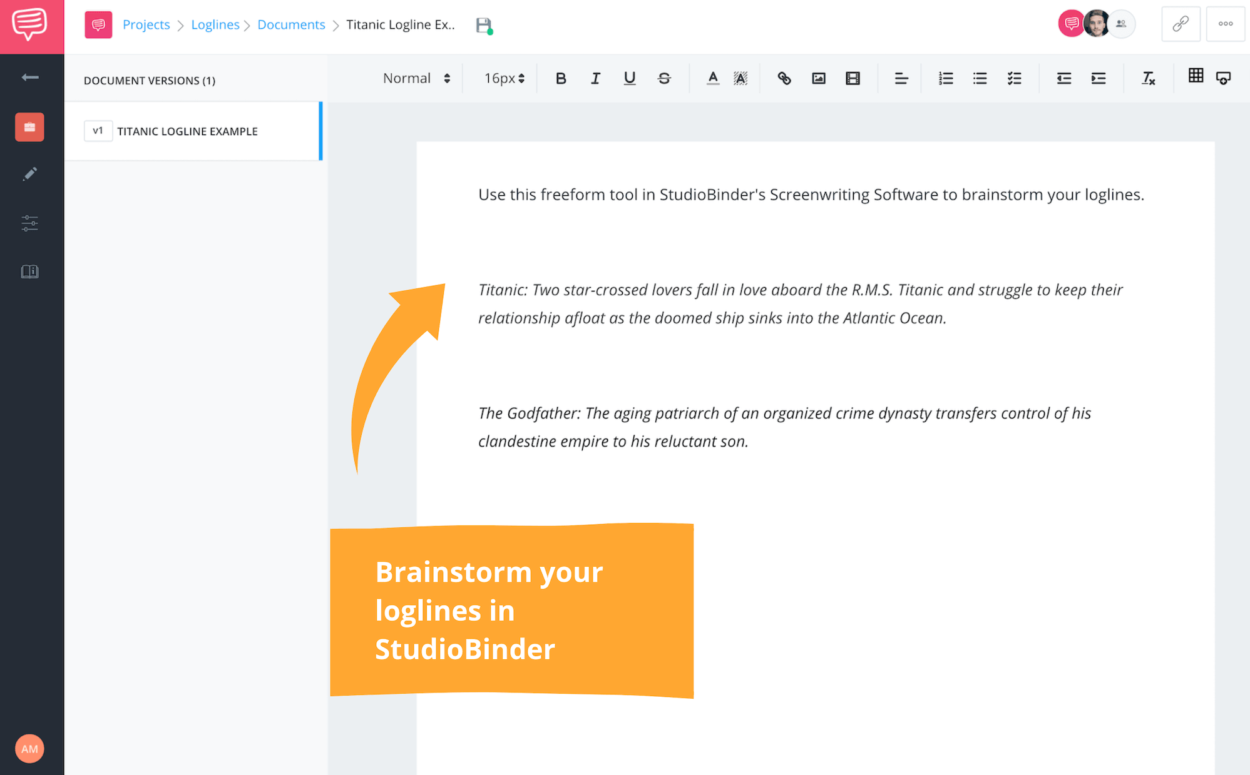Go to Projects in the breadcrumb
Viewport: 1250px width, 775px height.
146,24
